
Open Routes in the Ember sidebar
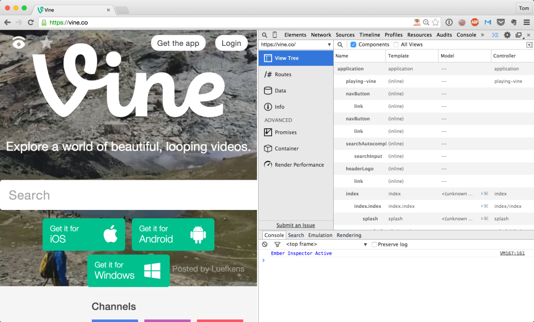pos(296,74)
